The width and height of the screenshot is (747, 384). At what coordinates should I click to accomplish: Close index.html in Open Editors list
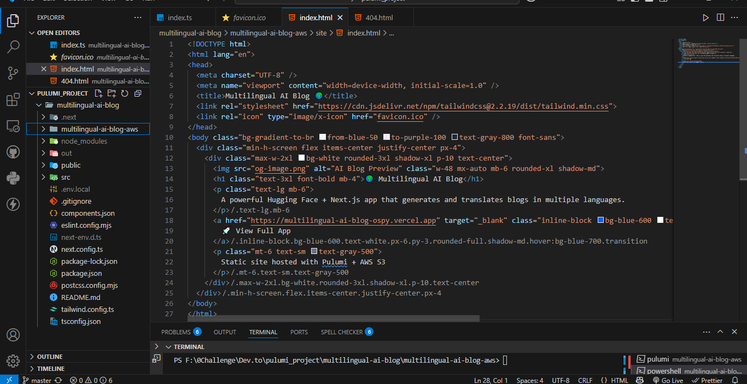click(x=44, y=69)
